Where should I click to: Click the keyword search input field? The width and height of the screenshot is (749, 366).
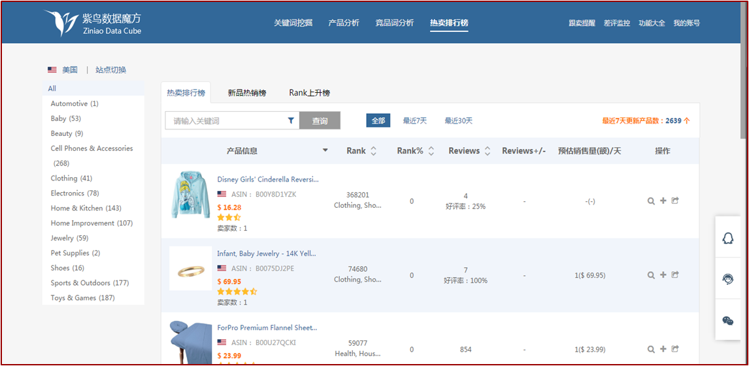(x=225, y=121)
